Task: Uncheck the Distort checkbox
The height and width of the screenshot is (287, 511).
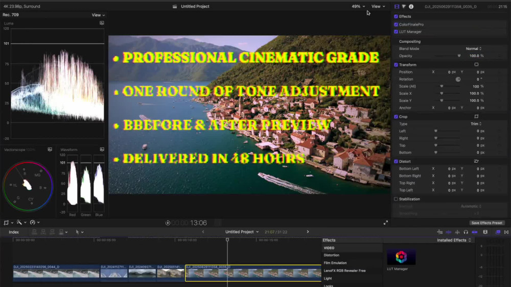Action: 396,162
